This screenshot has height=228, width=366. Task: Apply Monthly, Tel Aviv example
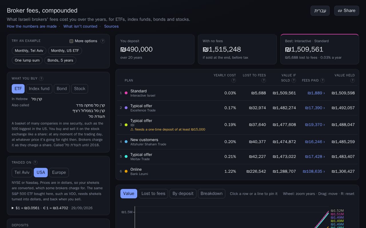29,51
